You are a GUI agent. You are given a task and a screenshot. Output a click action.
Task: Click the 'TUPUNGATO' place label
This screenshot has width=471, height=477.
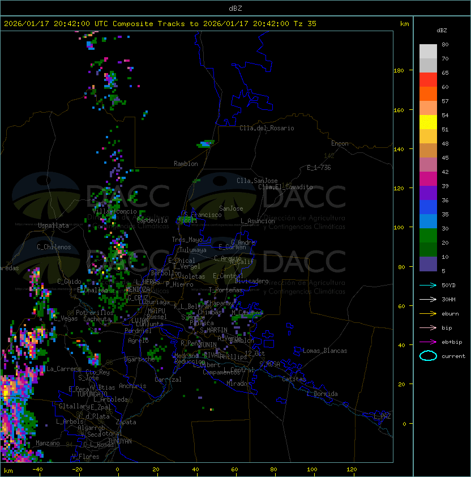(92, 394)
